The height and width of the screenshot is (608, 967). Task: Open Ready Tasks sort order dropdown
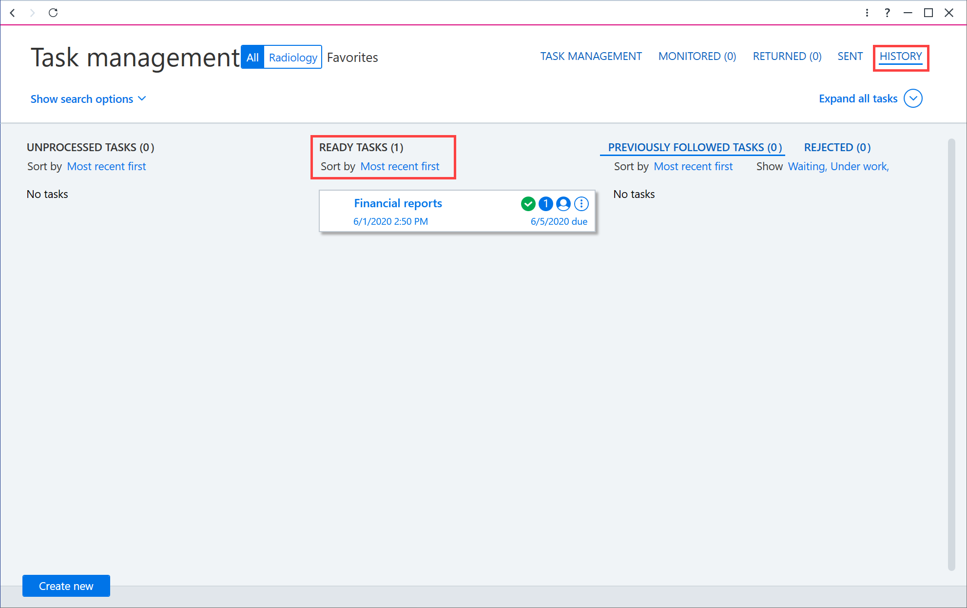pos(400,166)
